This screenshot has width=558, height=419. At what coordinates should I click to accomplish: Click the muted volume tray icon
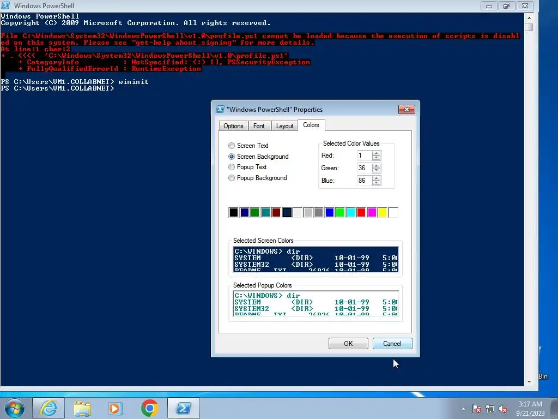click(x=503, y=409)
